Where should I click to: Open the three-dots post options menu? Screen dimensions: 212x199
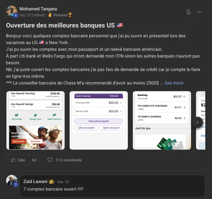coord(200,12)
